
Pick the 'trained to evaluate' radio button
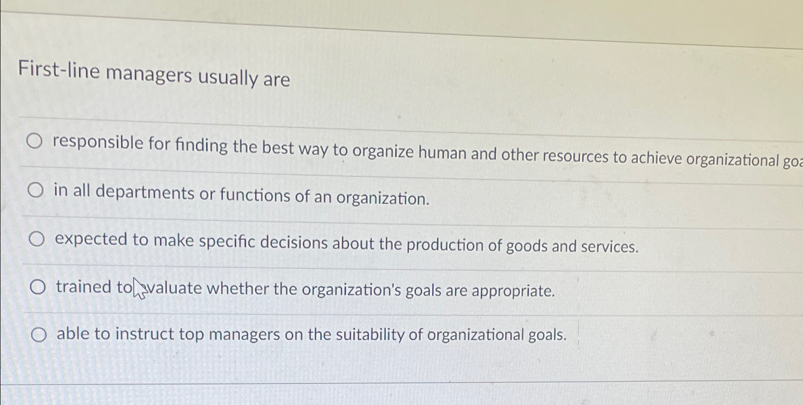(38, 287)
